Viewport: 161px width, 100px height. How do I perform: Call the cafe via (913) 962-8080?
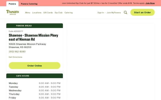point(17,51)
